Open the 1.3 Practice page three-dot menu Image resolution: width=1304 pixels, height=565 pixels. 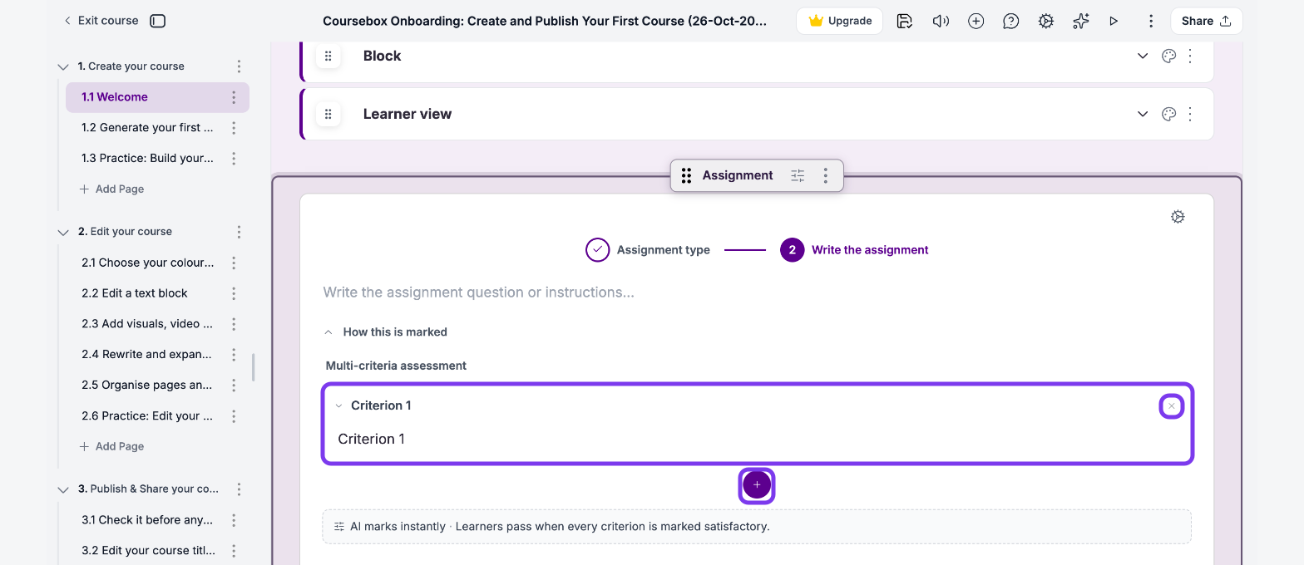(x=234, y=159)
